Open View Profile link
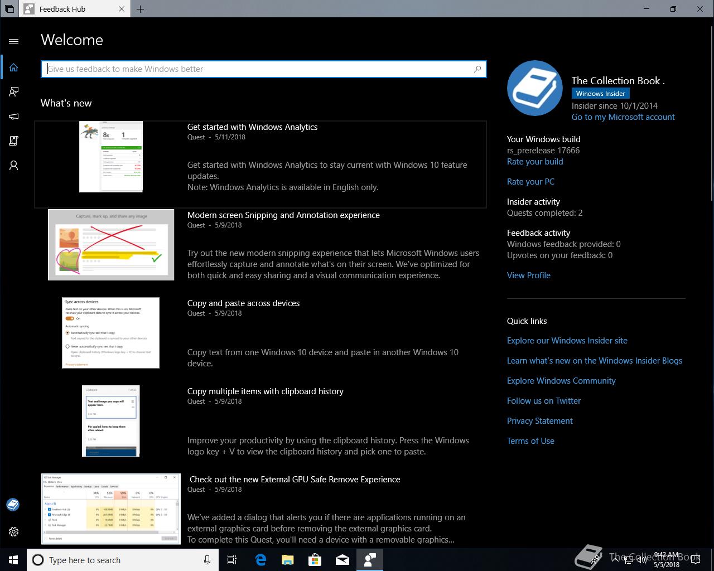This screenshot has height=571, width=714. 529,275
